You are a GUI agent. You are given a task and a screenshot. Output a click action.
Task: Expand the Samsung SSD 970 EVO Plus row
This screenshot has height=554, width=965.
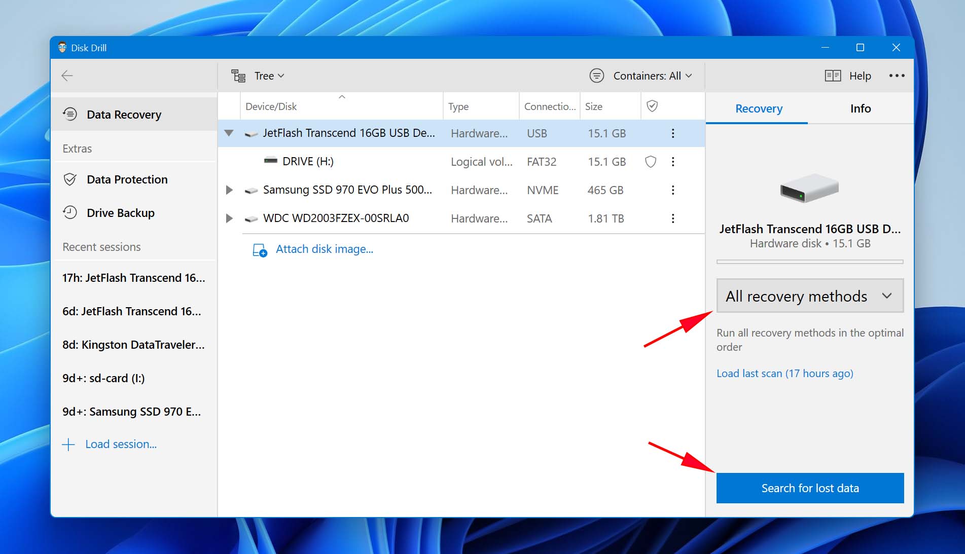pos(229,190)
